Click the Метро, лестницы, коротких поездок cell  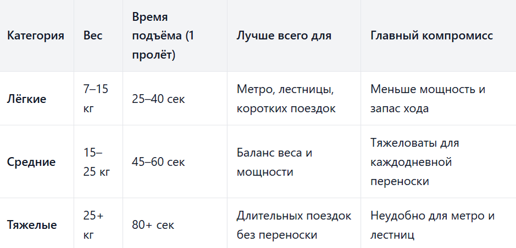point(286,99)
